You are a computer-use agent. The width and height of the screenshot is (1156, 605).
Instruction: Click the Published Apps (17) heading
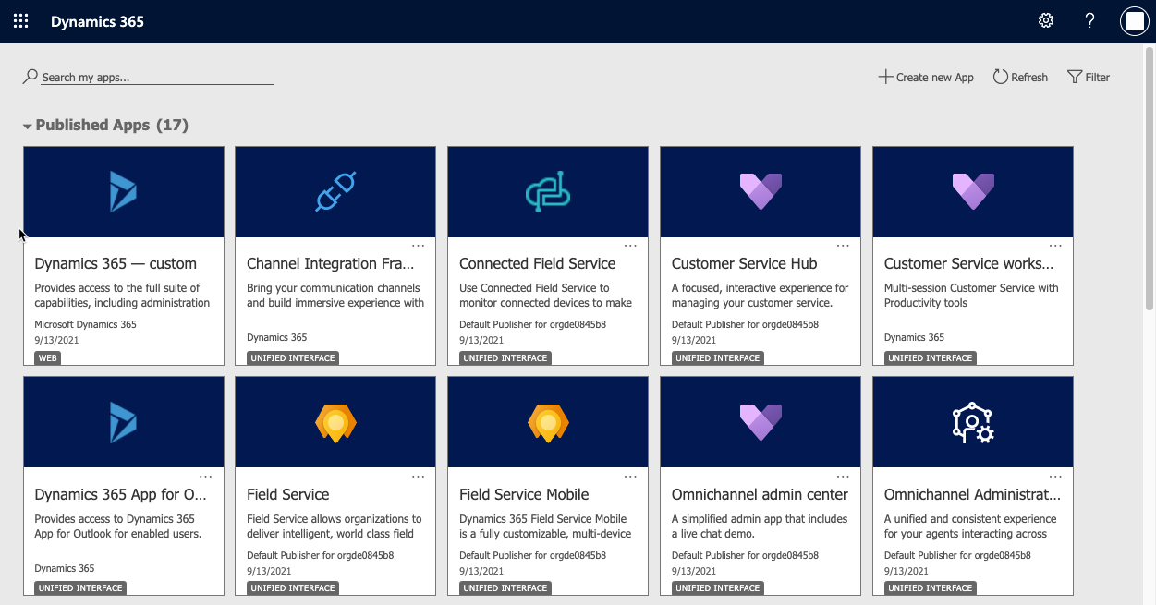(x=112, y=125)
